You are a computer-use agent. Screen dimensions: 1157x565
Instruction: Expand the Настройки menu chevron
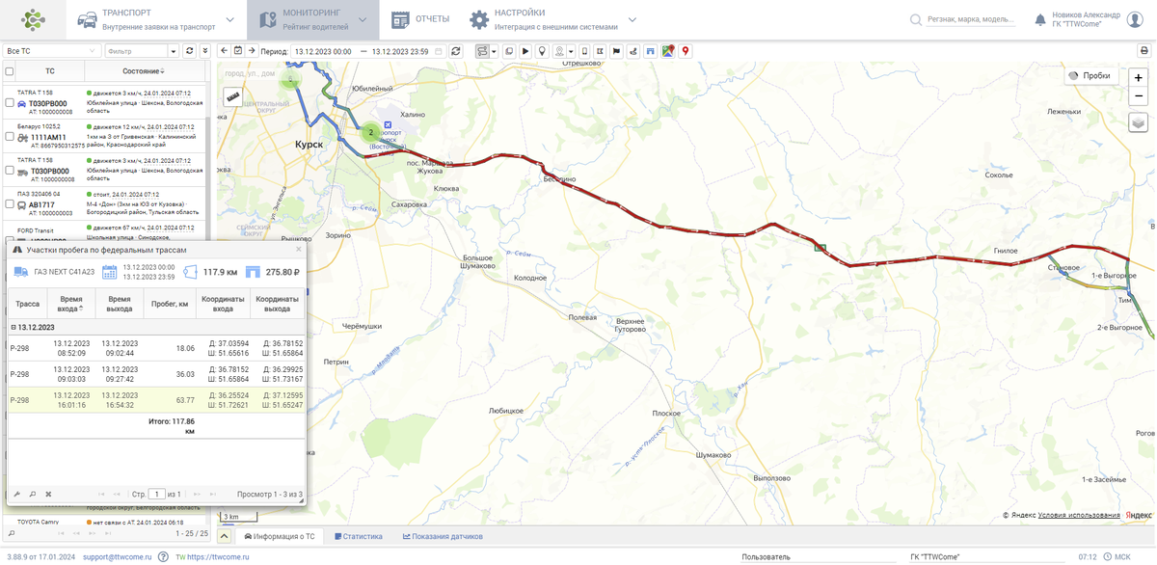632,19
